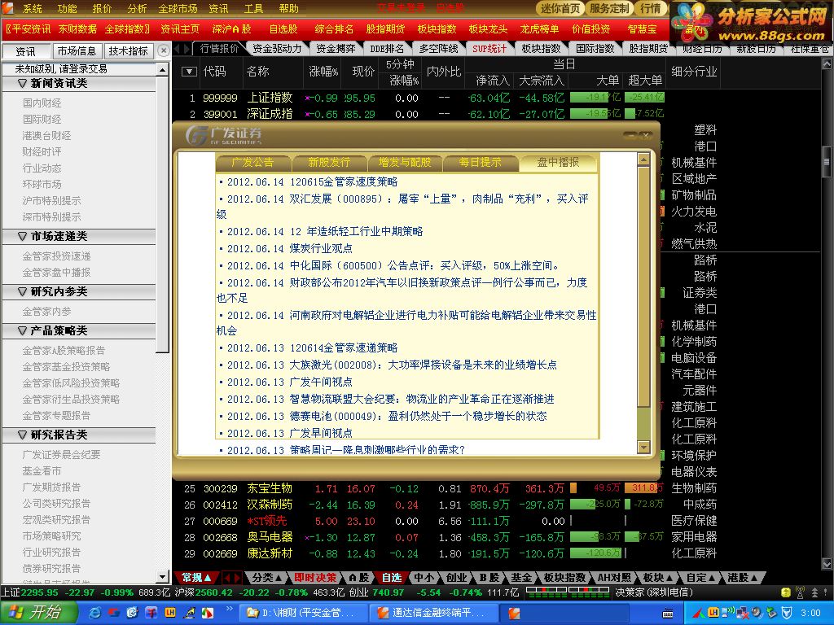Open the column dropdown icon next to 代码
The width and height of the screenshot is (834, 625).
(x=189, y=72)
